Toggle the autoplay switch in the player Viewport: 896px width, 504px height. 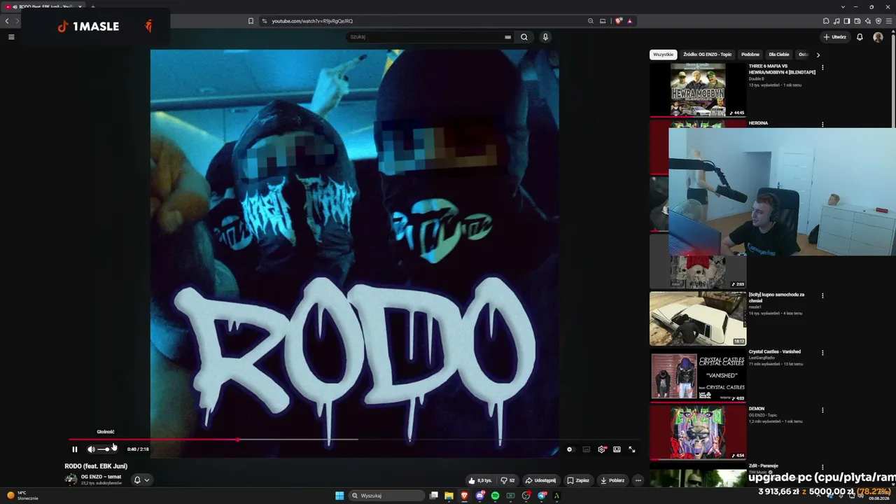(570, 449)
